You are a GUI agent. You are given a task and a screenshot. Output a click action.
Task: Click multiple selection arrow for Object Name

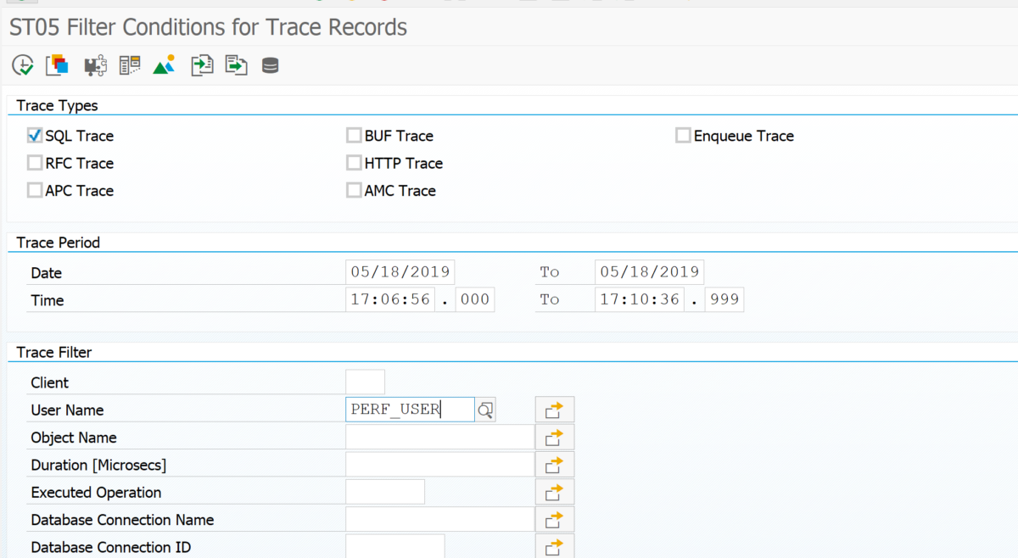pos(554,437)
